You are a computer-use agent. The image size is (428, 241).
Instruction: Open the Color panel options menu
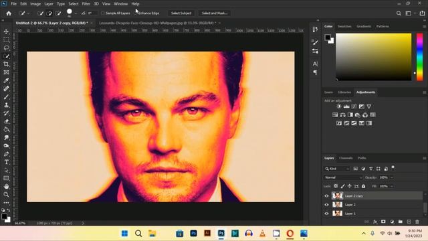tap(424, 26)
